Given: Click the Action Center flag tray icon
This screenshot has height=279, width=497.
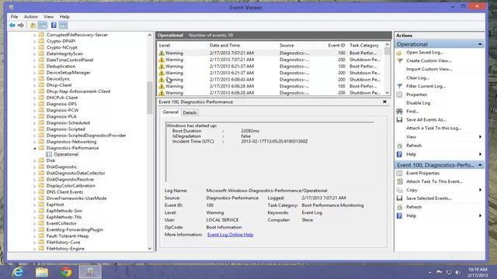Looking at the screenshot, I should (x=440, y=272).
